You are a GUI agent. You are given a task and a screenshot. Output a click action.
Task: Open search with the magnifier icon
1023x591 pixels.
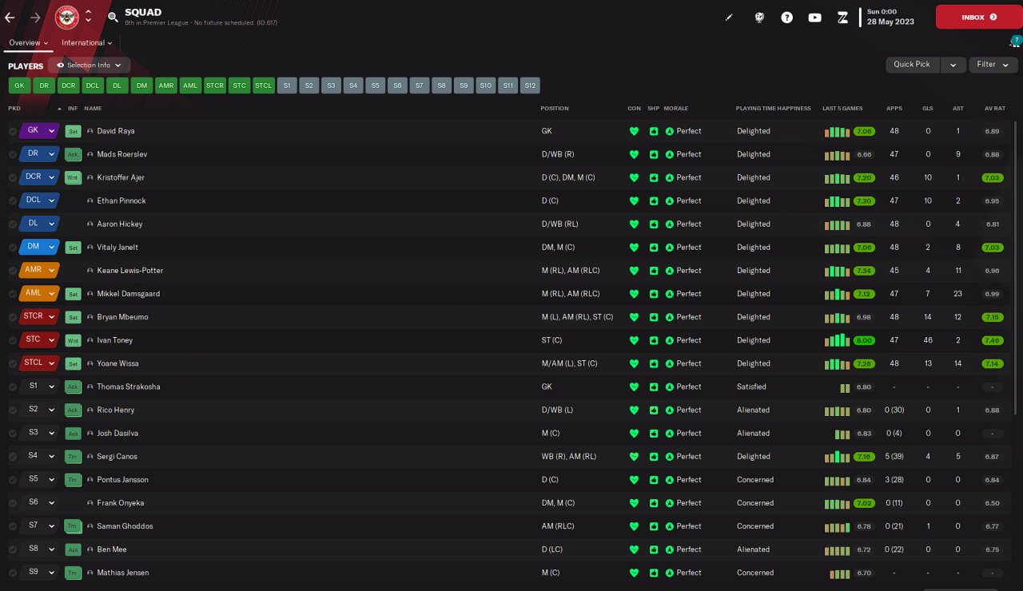coord(113,17)
